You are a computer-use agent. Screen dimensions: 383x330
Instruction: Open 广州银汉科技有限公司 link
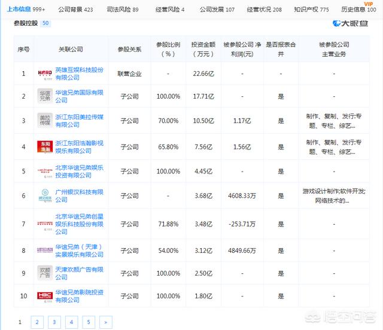tap(80, 195)
